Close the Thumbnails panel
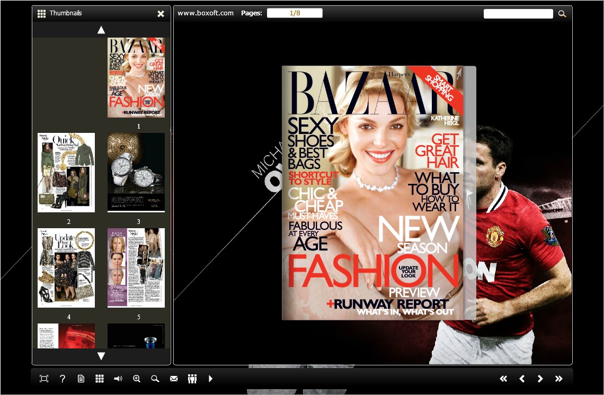The height and width of the screenshot is (395, 604). coord(161,14)
